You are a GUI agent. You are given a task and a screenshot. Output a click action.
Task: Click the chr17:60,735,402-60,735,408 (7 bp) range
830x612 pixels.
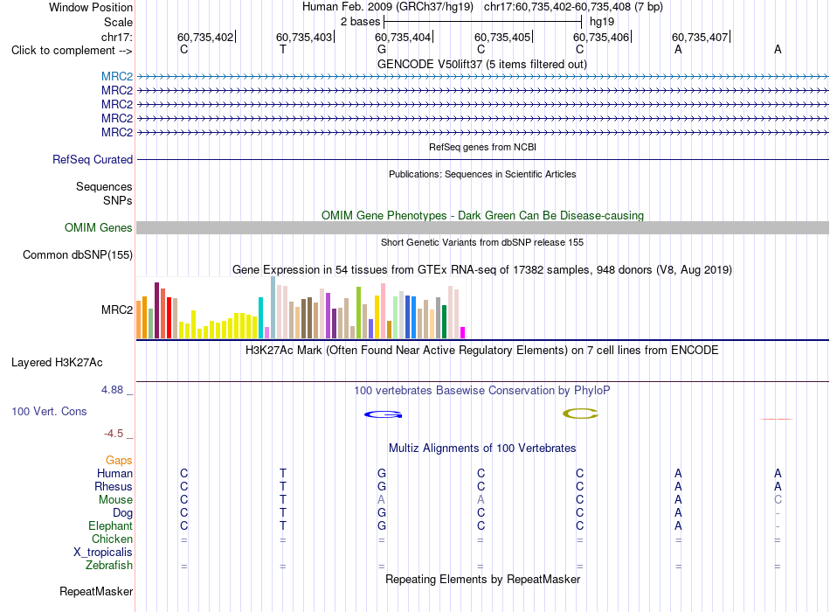click(573, 7)
